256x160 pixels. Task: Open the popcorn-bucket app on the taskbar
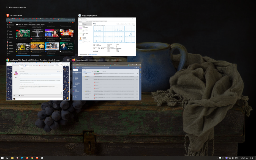pyautogui.click(x=17, y=158)
